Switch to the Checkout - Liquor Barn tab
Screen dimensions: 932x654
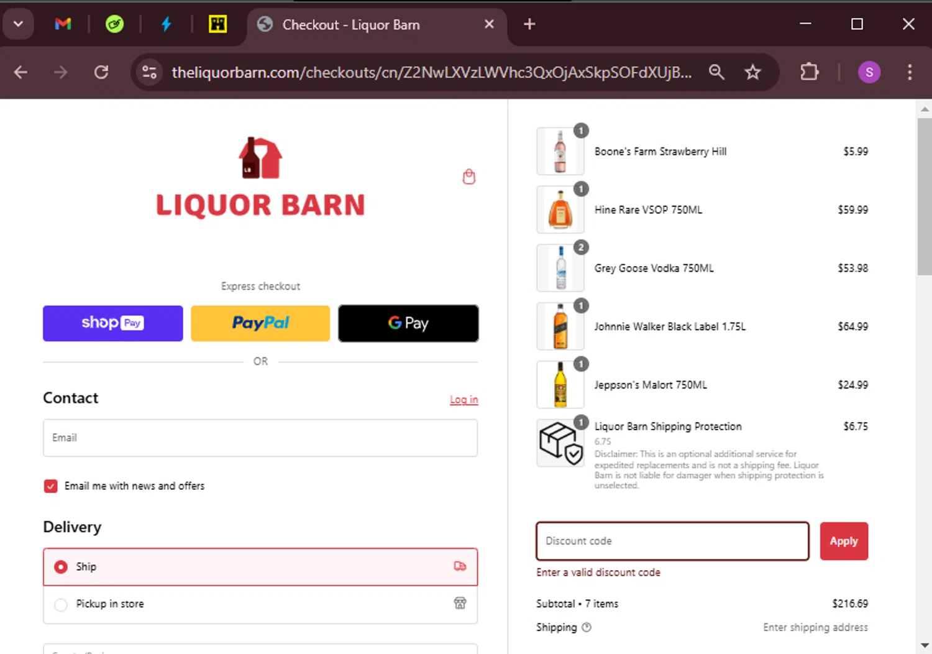click(377, 25)
